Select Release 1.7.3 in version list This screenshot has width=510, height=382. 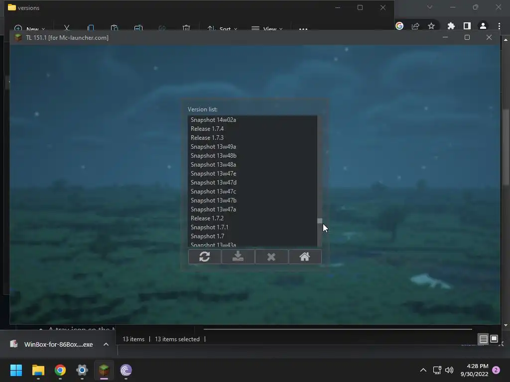tap(253, 138)
